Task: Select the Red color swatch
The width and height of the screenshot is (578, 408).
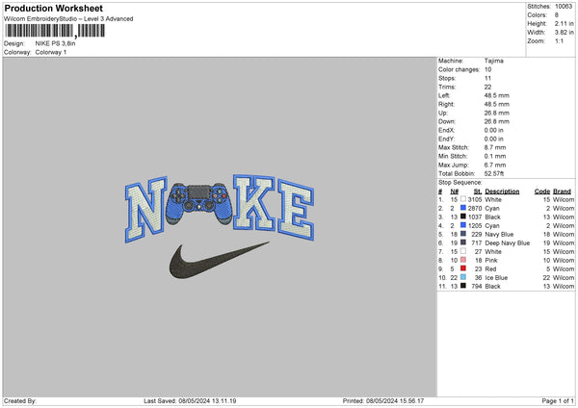Action: [463, 268]
